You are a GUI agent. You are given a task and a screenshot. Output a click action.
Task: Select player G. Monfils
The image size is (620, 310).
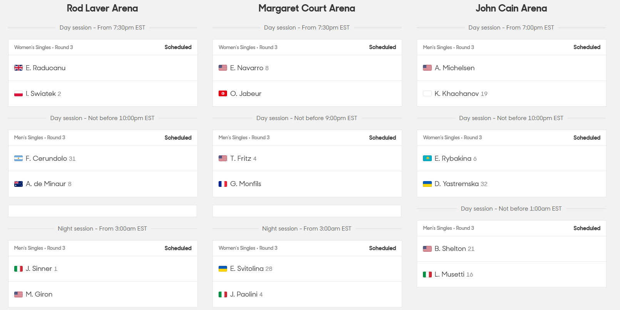(246, 184)
